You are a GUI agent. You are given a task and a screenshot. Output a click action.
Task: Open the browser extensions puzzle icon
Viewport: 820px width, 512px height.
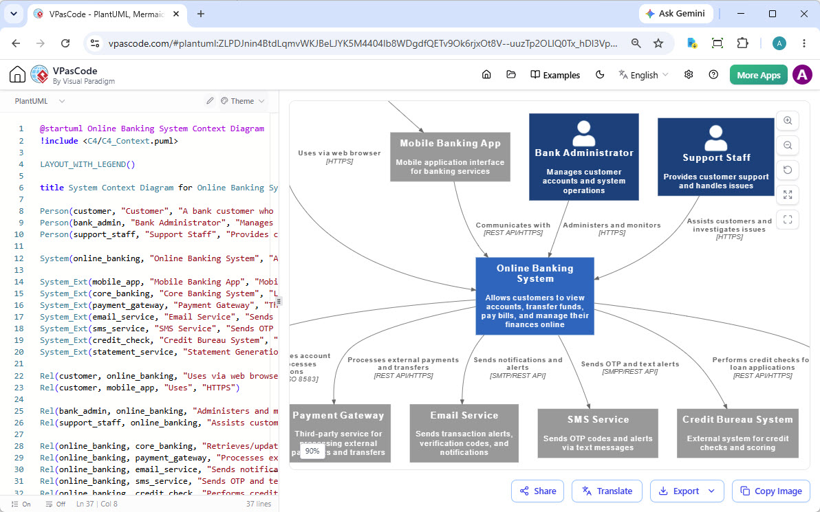point(742,43)
